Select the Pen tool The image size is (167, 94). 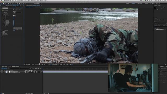pos(14,3)
